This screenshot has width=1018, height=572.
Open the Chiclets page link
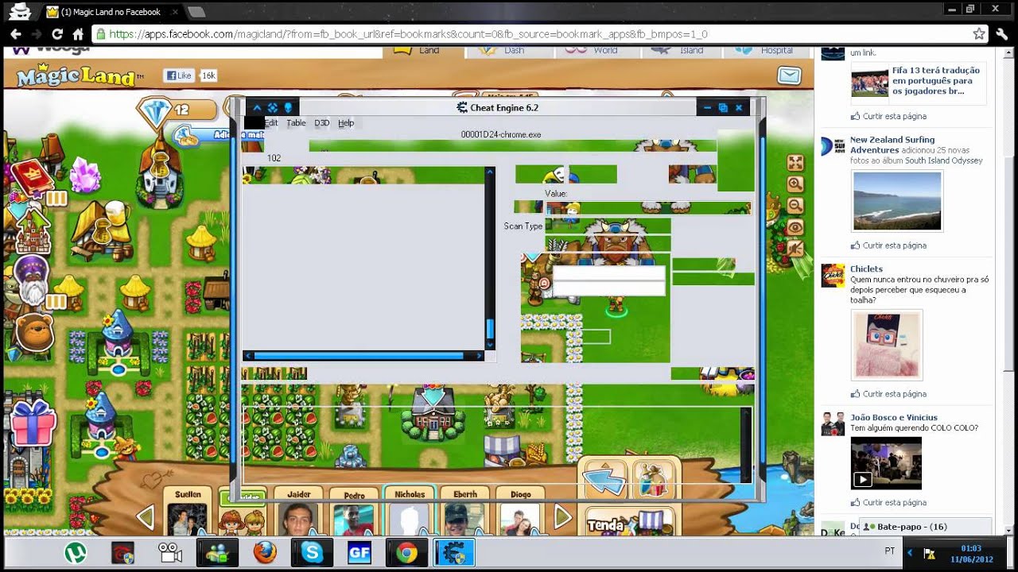tap(866, 269)
